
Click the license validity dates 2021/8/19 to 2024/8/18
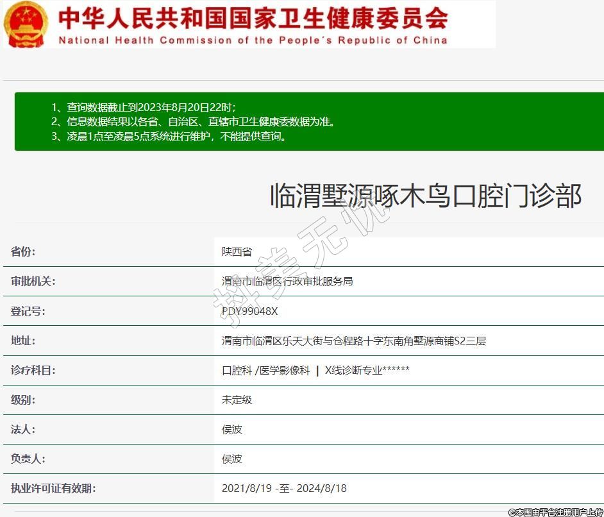(284, 488)
